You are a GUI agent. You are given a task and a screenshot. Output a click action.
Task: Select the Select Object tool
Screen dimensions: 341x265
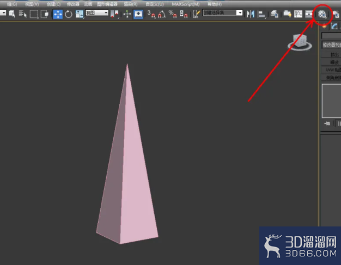[x=12, y=14]
